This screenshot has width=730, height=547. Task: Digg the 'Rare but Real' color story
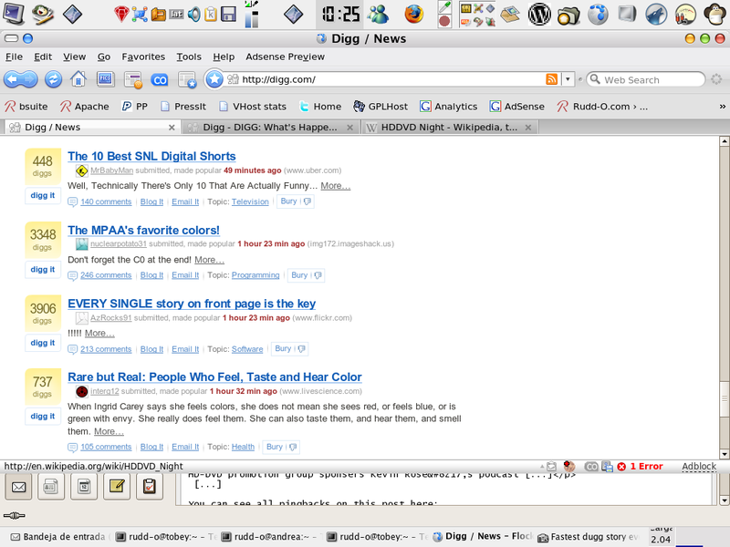click(42, 417)
